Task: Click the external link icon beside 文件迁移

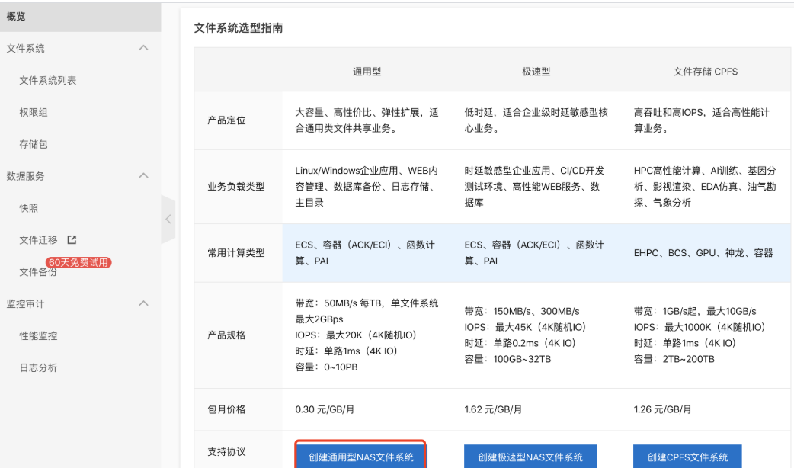Action: tap(73, 239)
